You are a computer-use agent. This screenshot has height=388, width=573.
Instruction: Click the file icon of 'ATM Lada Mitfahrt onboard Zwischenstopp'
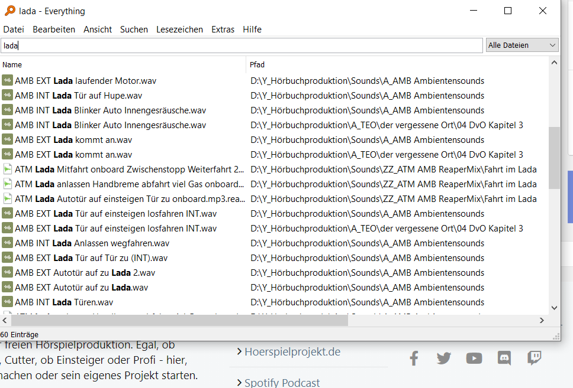7,169
